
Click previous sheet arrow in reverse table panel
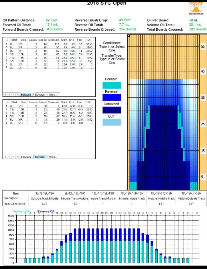point(9,157)
